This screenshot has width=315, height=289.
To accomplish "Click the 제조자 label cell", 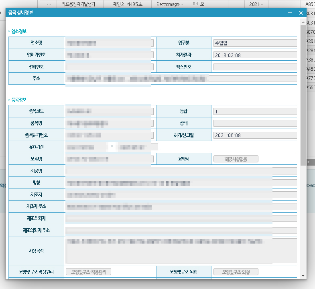I will click(37, 195).
